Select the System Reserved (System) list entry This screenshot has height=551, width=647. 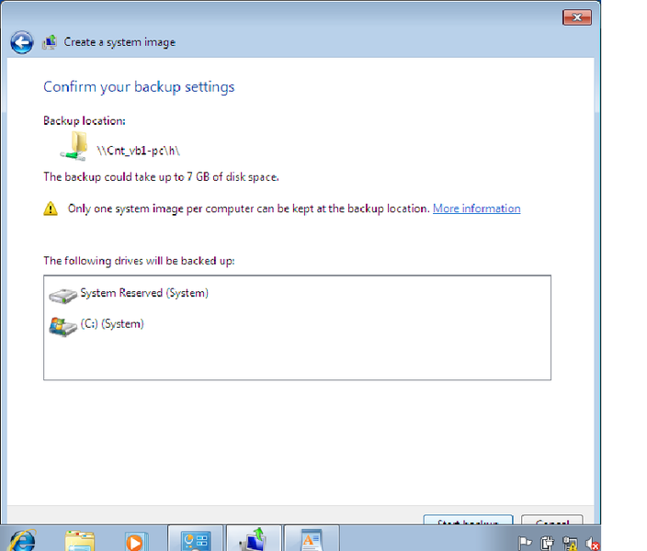coord(143,294)
